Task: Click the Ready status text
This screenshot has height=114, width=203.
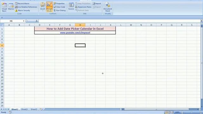Action: click(3, 112)
